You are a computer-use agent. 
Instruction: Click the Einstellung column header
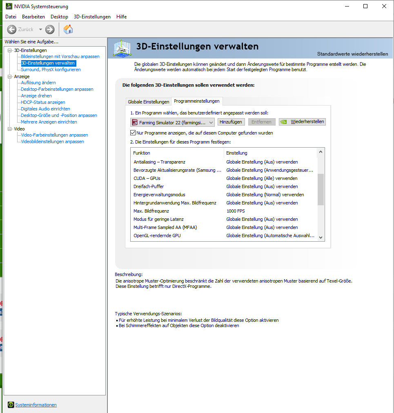(x=271, y=153)
